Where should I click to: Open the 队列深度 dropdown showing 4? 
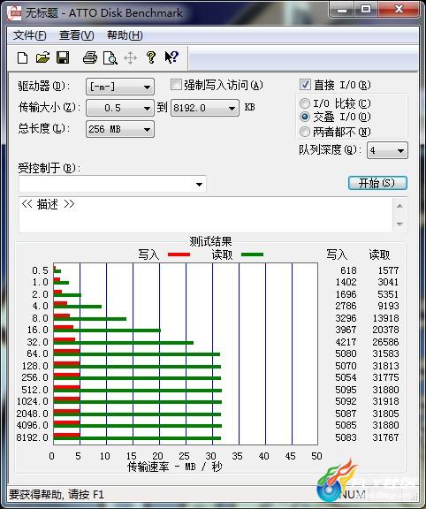pyautogui.click(x=387, y=150)
